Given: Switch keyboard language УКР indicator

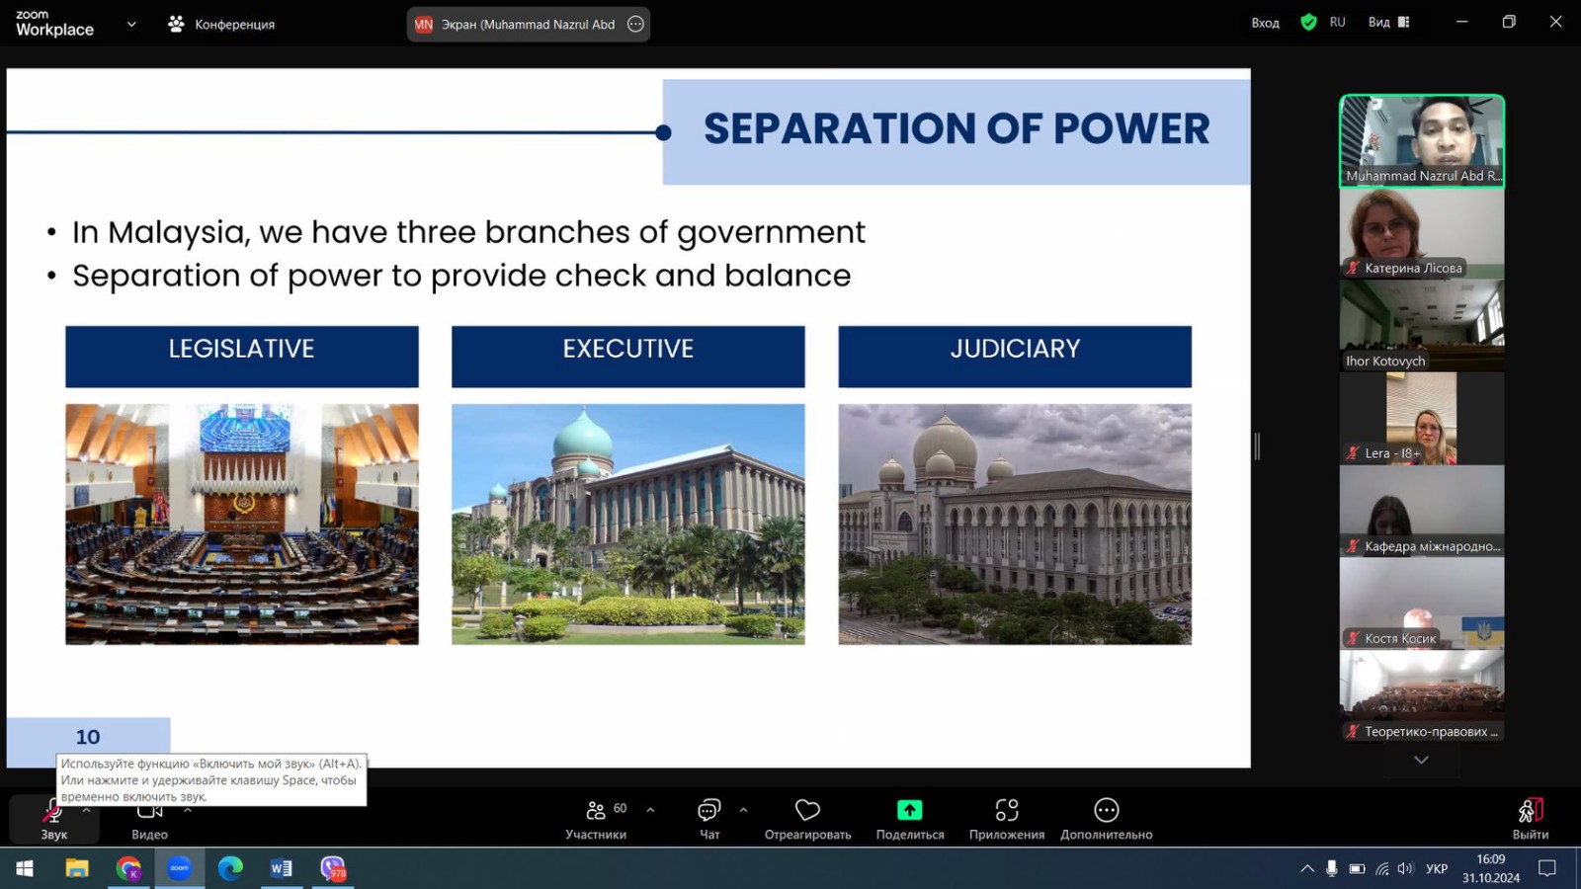Looking at the screenshot, I should 1437,868.
